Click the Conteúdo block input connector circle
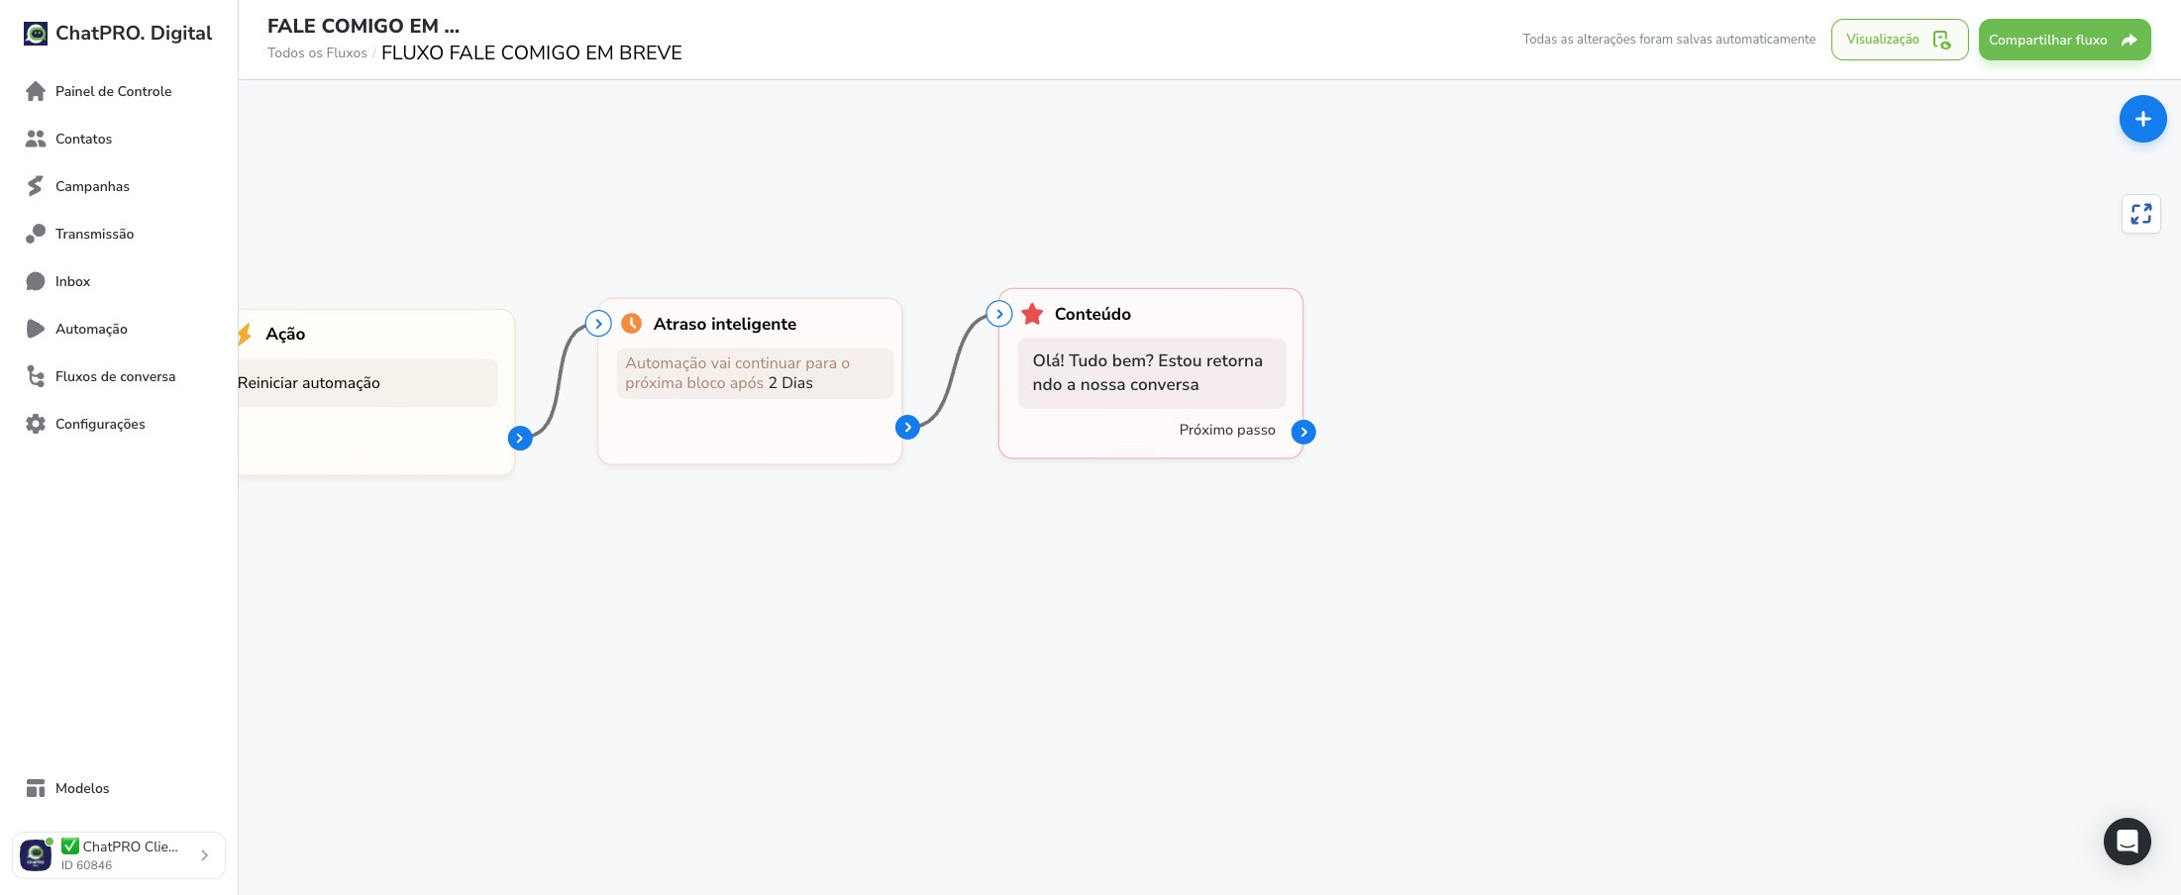2181x895 pixels. tap(999, 314)
